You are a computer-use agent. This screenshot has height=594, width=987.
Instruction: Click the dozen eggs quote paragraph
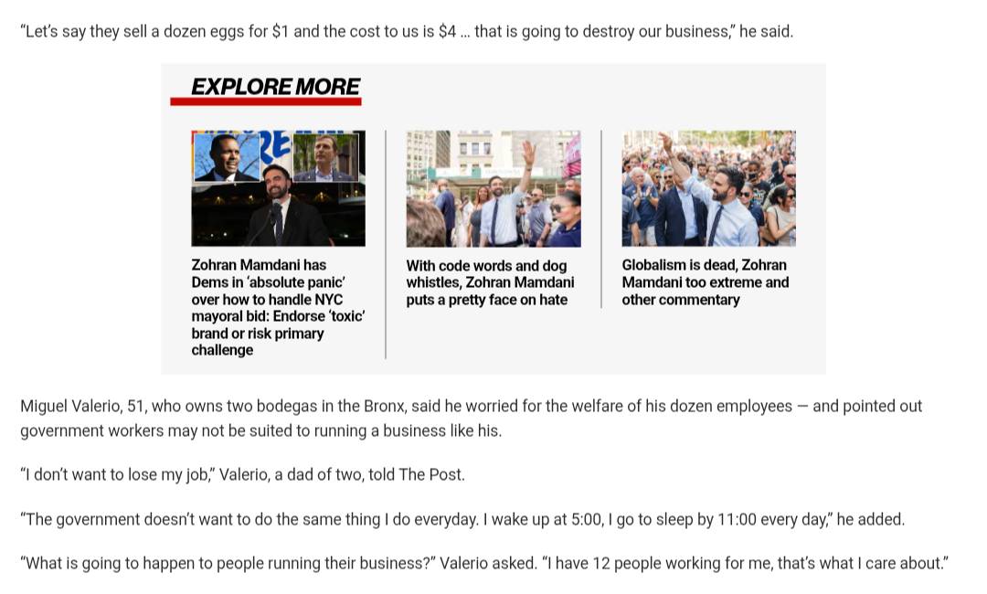pyautogui.click(x=407, y=31)
